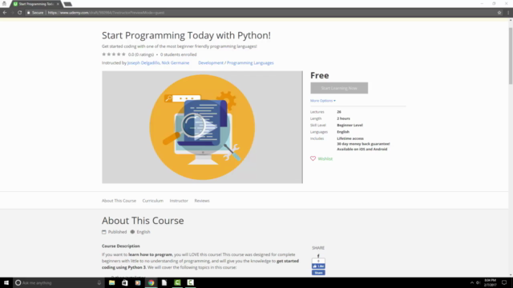This screenshot has width=513, height=288.
Task: Play the course preview video
Action: click(x=202, y=127)
